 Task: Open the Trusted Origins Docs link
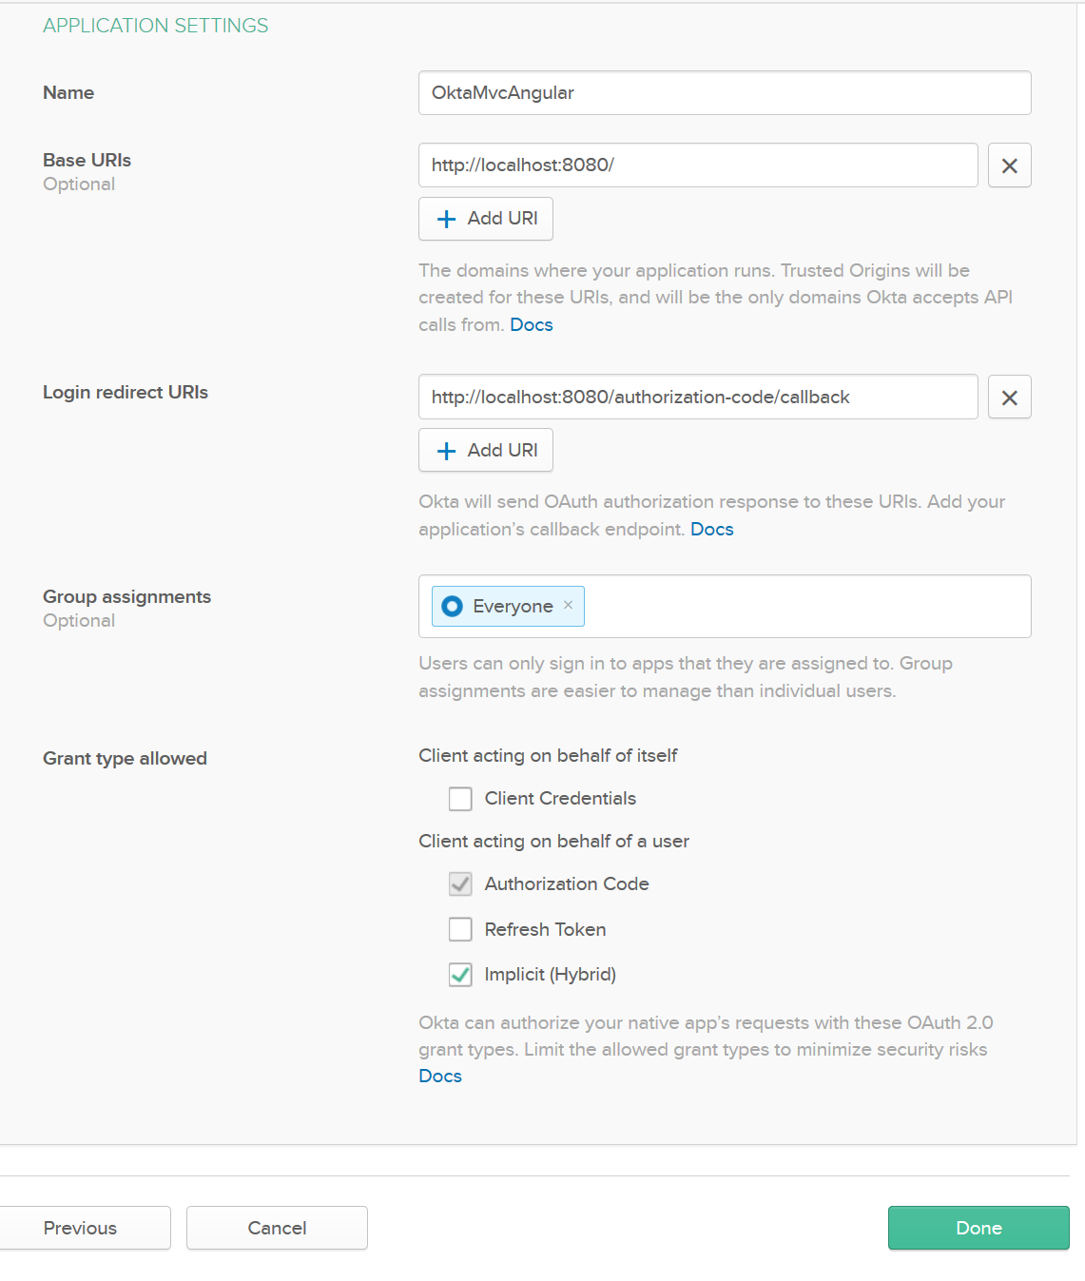(531, 324)
